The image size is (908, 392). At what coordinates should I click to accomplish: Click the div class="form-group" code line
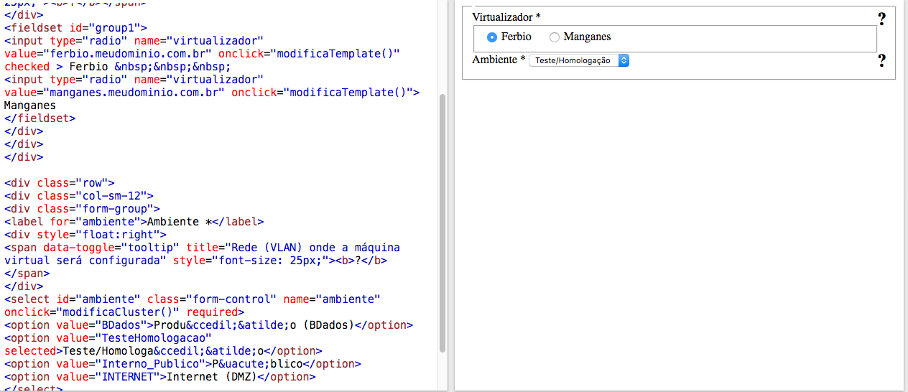[82, 209]
